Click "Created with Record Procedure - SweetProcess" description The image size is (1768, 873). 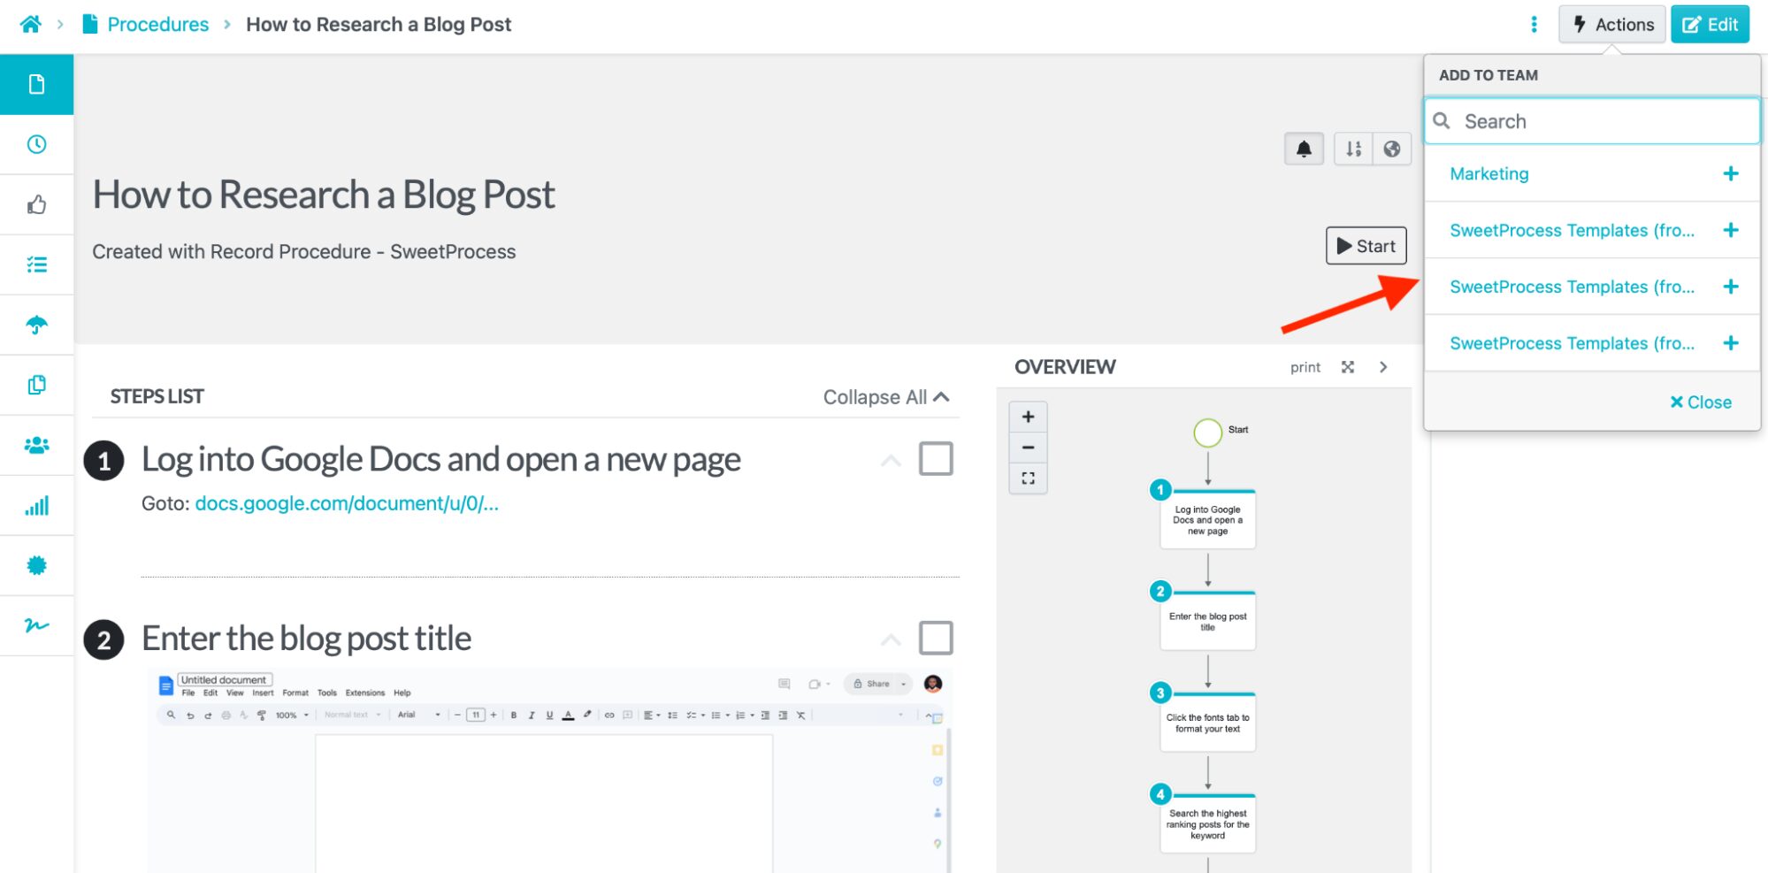point(303,252)
